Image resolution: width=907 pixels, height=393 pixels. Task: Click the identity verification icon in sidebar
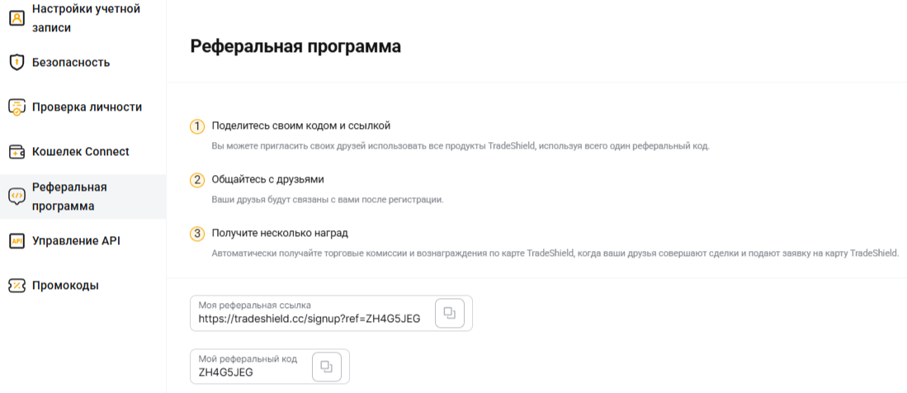17,107
